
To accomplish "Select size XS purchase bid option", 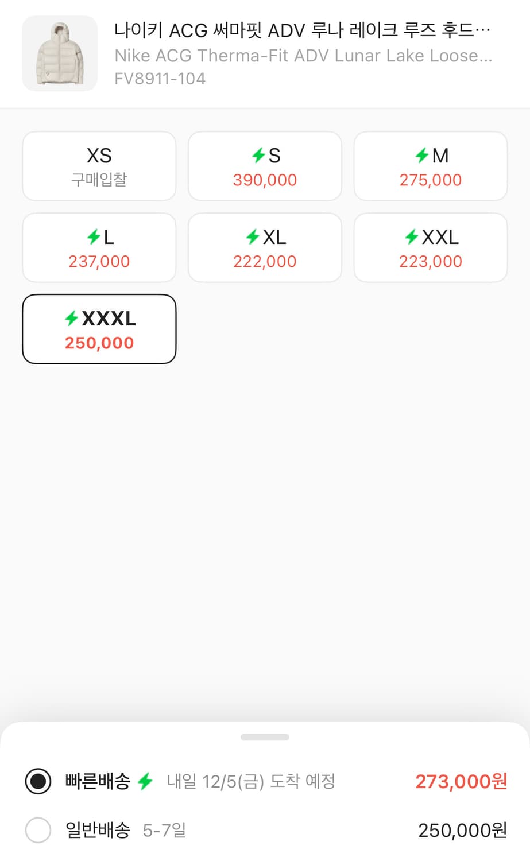I will click(x=99, y=166).
